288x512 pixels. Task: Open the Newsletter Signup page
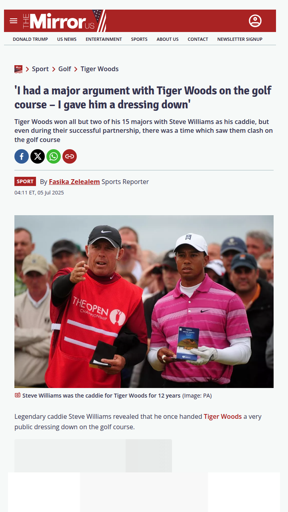pyautogui.click(x=240, y=39)
